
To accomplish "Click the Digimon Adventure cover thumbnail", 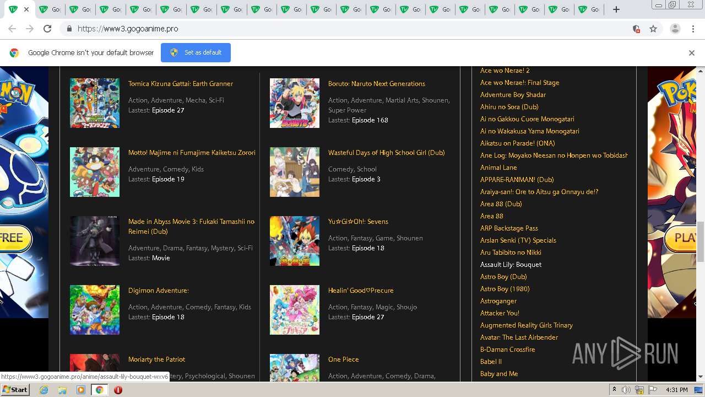I will pyautogui.click(x=95, y=310).
